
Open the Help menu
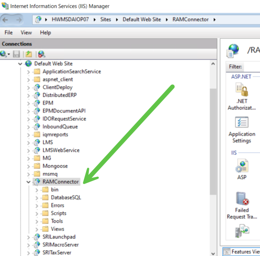click(46, 32)
